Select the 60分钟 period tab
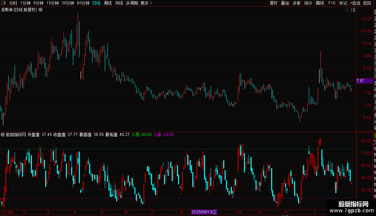The height and width of the screenshot is (216, 376). pos(83,3)
